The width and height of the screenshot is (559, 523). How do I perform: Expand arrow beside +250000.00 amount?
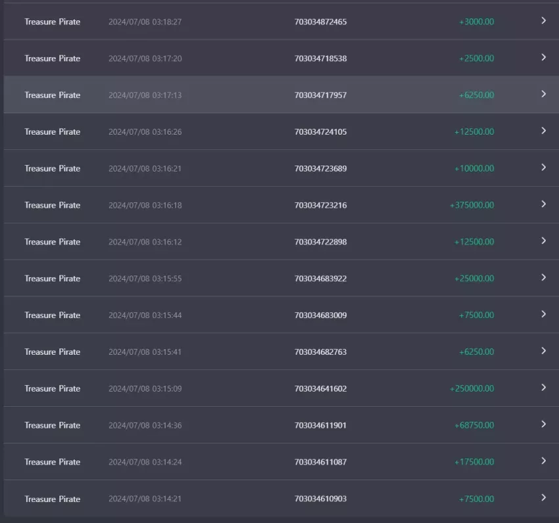pyautogui.click(x=543, y=388)
